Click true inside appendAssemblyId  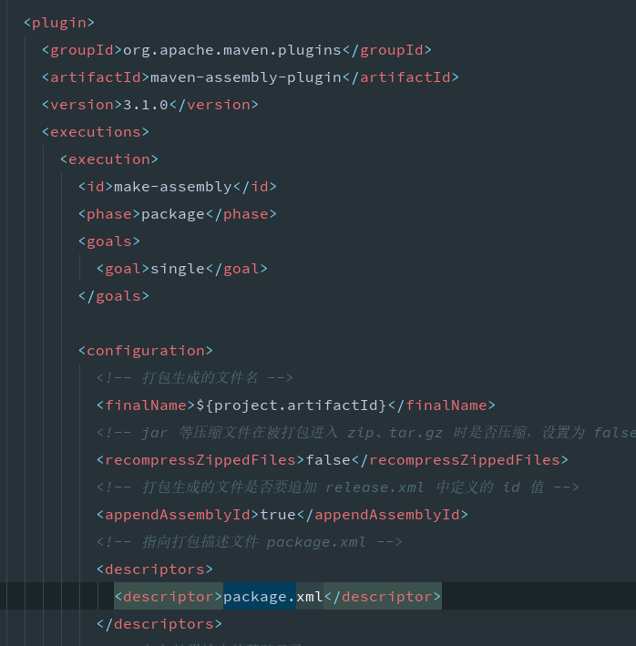pos(278,515)
